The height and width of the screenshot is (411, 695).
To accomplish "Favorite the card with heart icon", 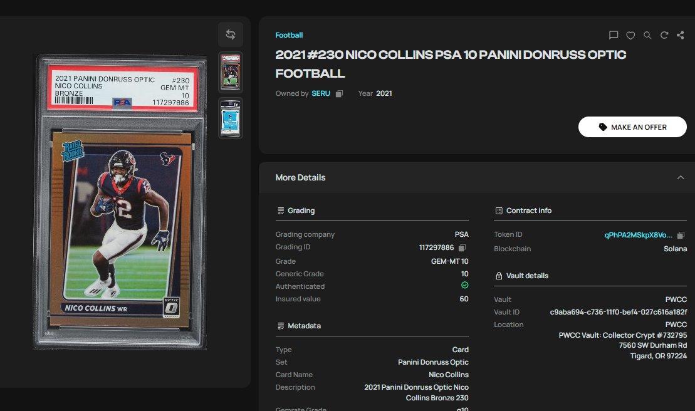I will coord(630,36).
